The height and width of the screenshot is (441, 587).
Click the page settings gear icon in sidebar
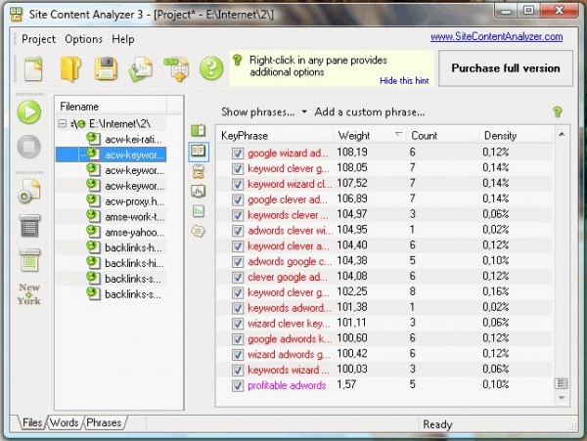(28, 191)
